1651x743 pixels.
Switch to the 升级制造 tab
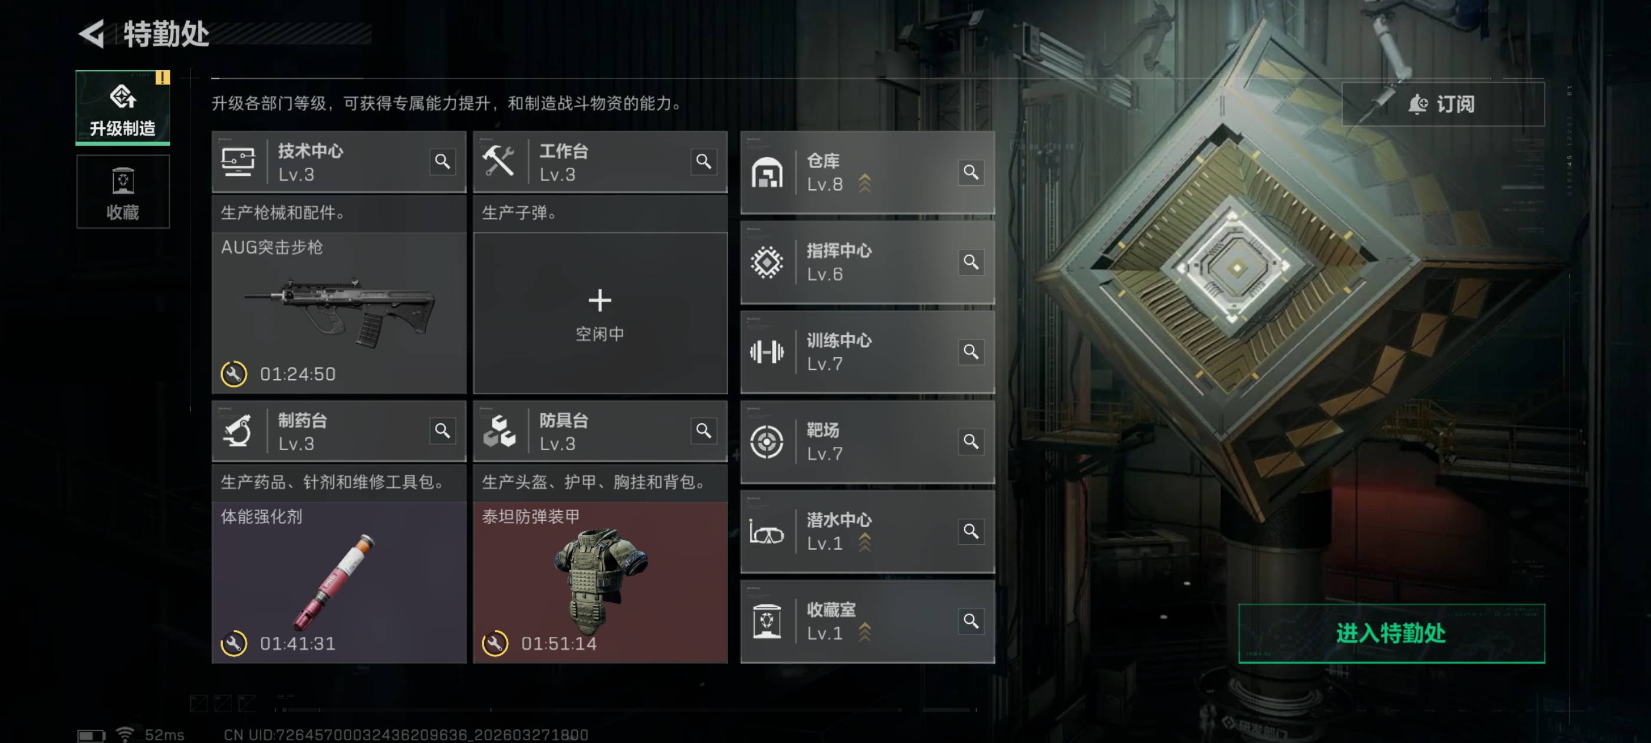pos(123,108)
